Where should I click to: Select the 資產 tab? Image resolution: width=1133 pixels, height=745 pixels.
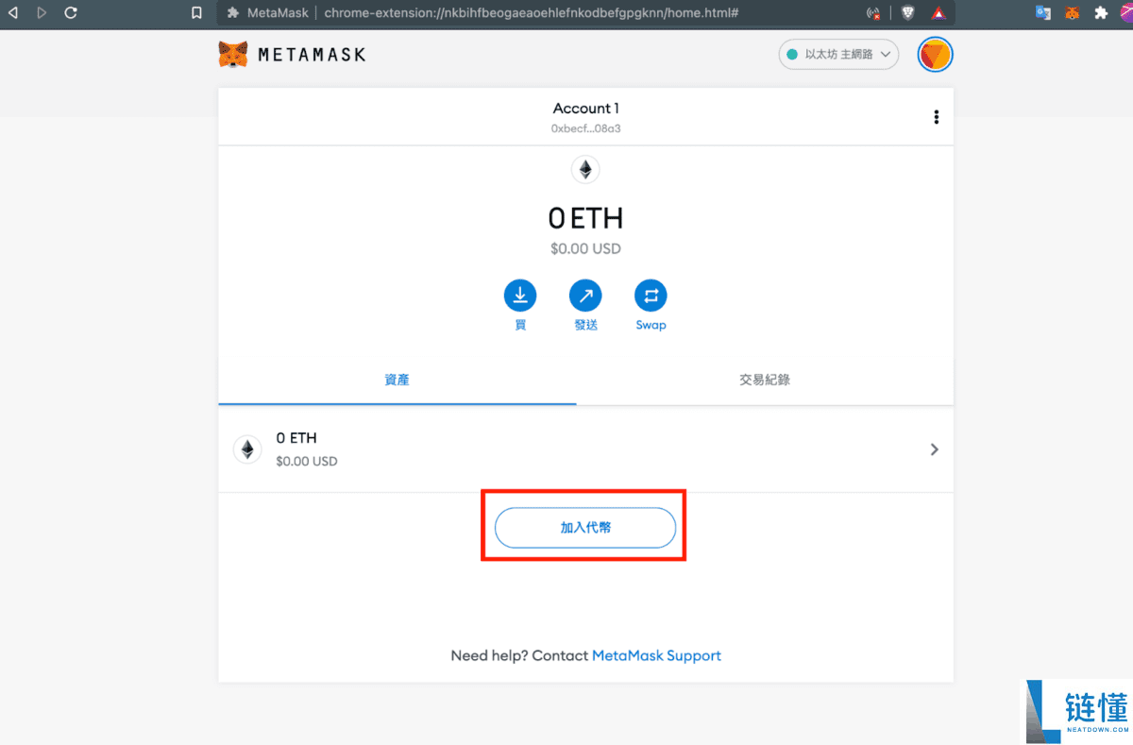[x=397, y=380]
